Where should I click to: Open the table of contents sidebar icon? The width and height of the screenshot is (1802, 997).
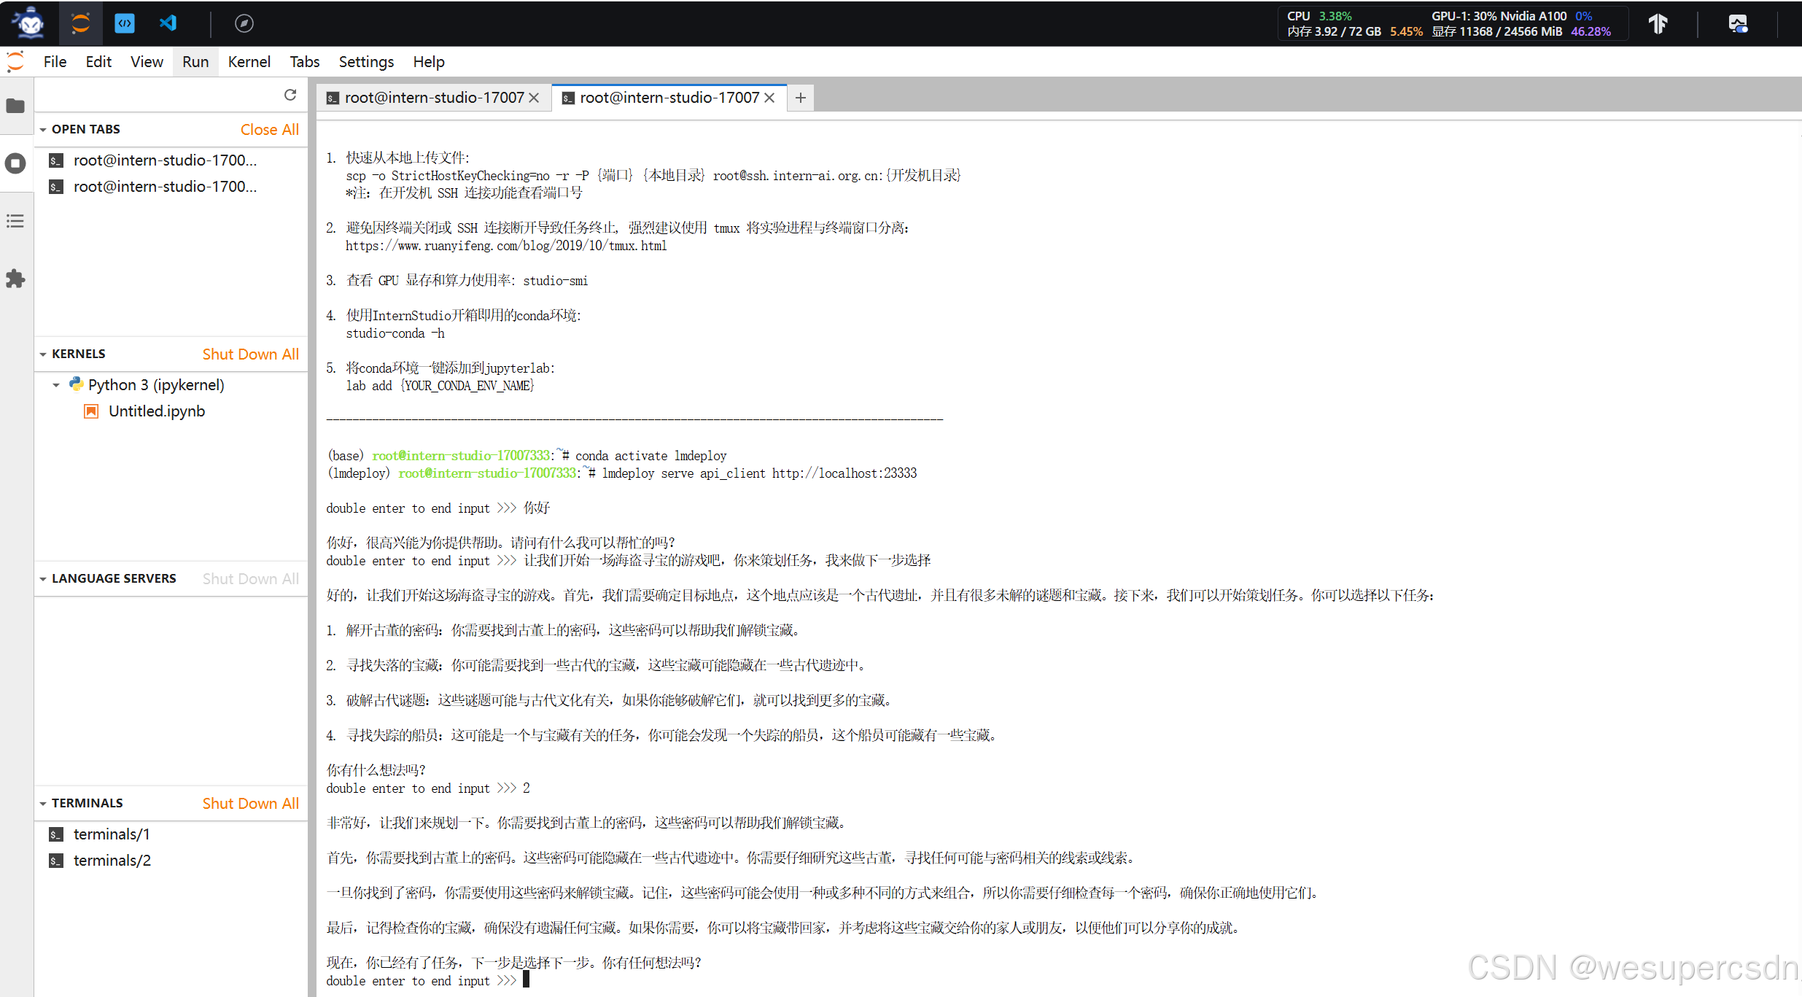tap(15, 221)
